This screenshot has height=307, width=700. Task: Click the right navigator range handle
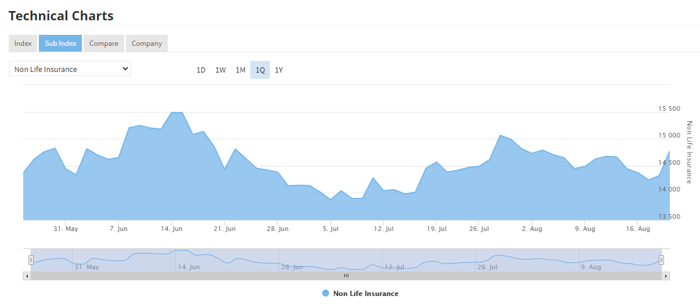(661, 260)
